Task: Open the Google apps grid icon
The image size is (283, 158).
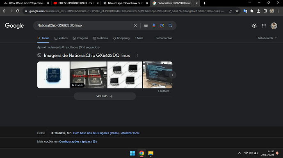Action: (264, 26)
